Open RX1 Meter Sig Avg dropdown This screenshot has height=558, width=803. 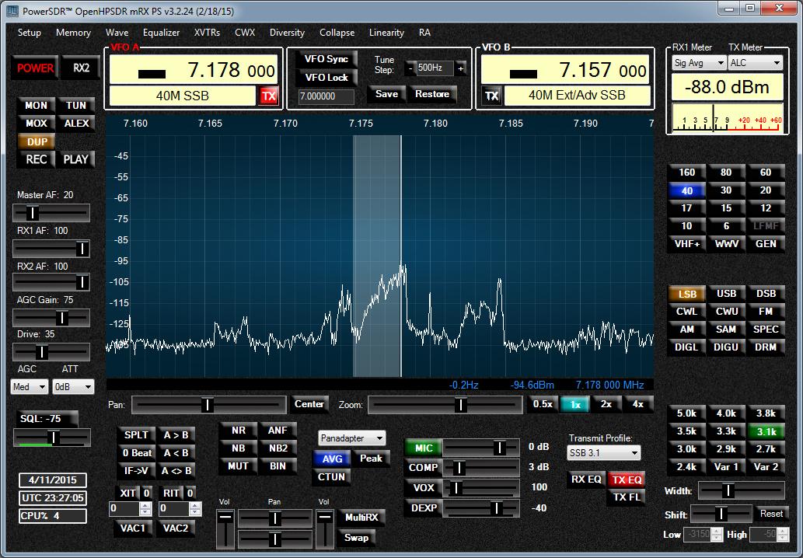point(699,63)
